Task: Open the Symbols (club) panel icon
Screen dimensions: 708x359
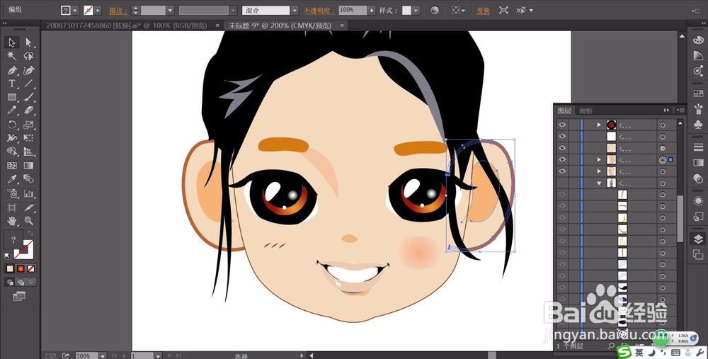Action: coord(698,125)
